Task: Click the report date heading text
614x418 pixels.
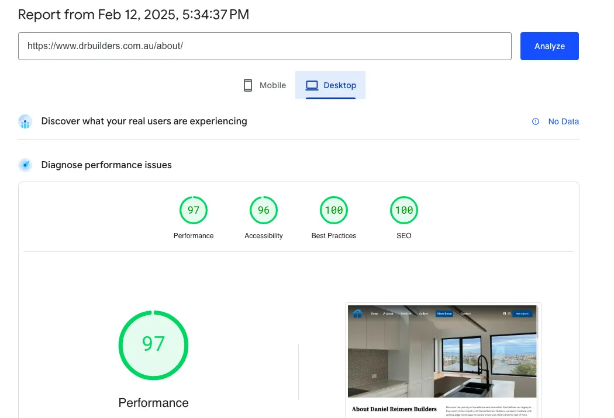Action: [x=133, y=15]
